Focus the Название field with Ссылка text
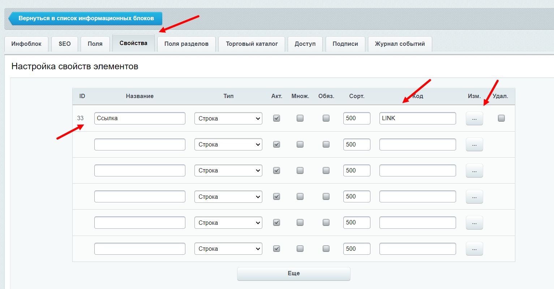The image size is (554, 289). [x=139, y=118]
